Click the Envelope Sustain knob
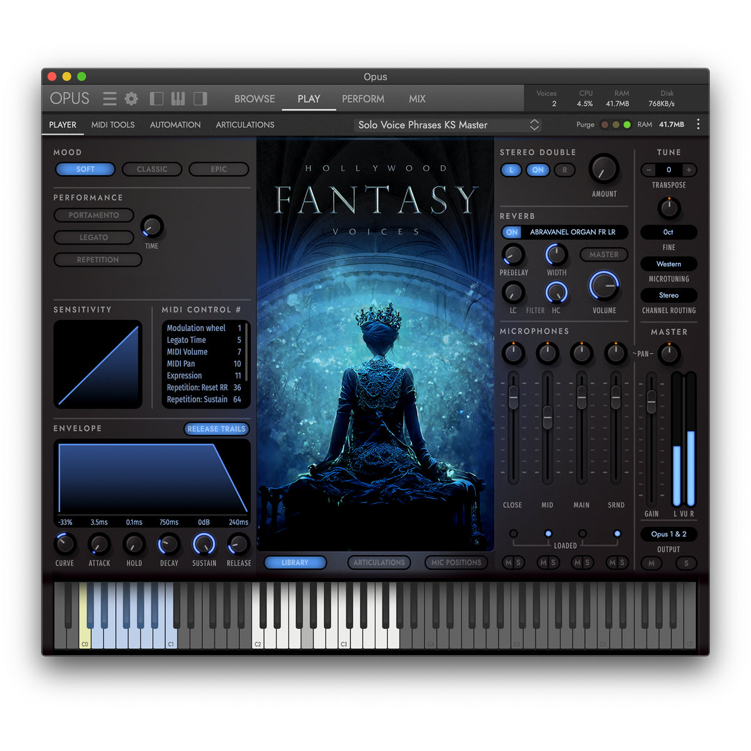Image resolution: width=751 pixels, height=751 pixels. tap(204, 544)
